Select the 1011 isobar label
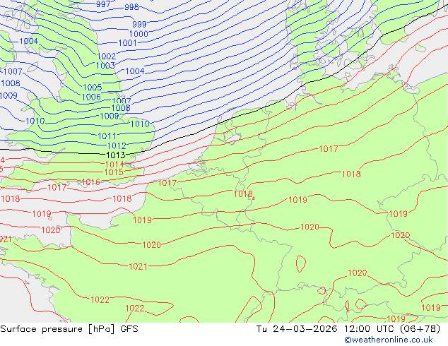Screen dimensions: 448x346 (x=107, y=136)
